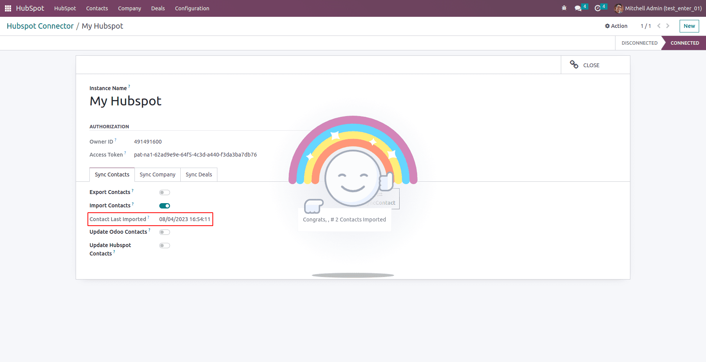Enable the Update Odoo Contacts toggle

(x=165, y=232)
